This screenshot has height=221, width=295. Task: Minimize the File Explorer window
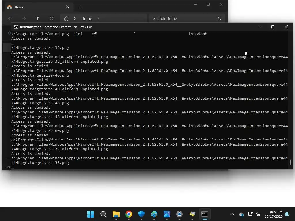coord(195,4)
